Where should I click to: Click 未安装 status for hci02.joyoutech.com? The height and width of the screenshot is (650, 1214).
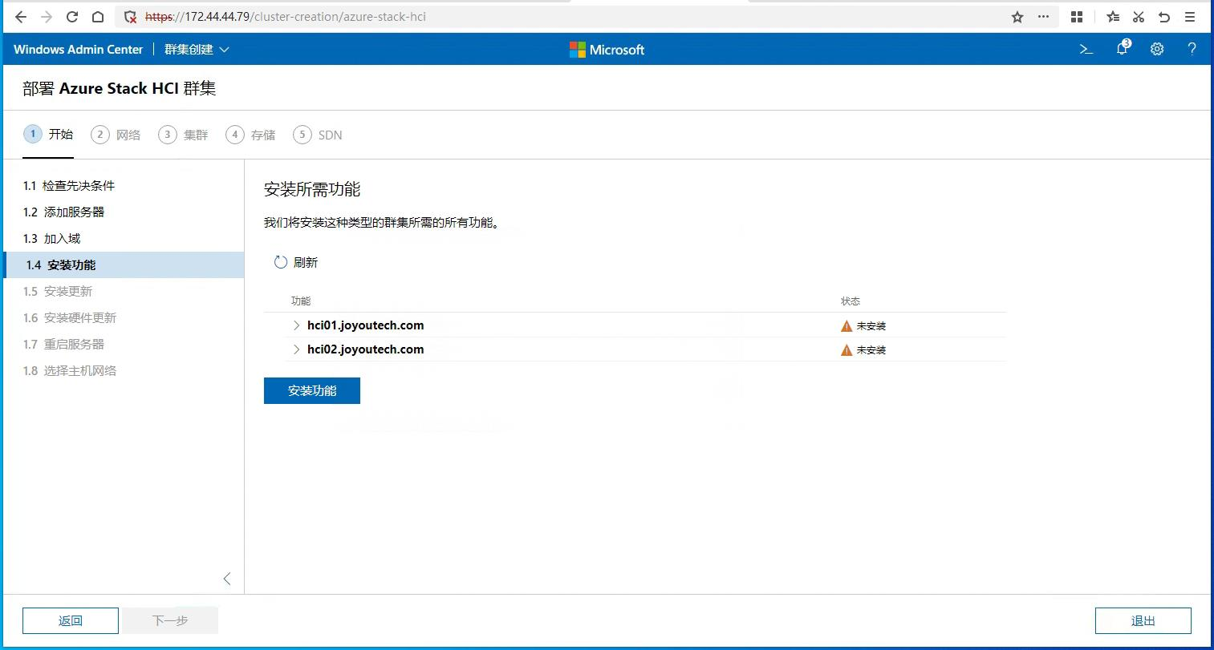point(871,350)
